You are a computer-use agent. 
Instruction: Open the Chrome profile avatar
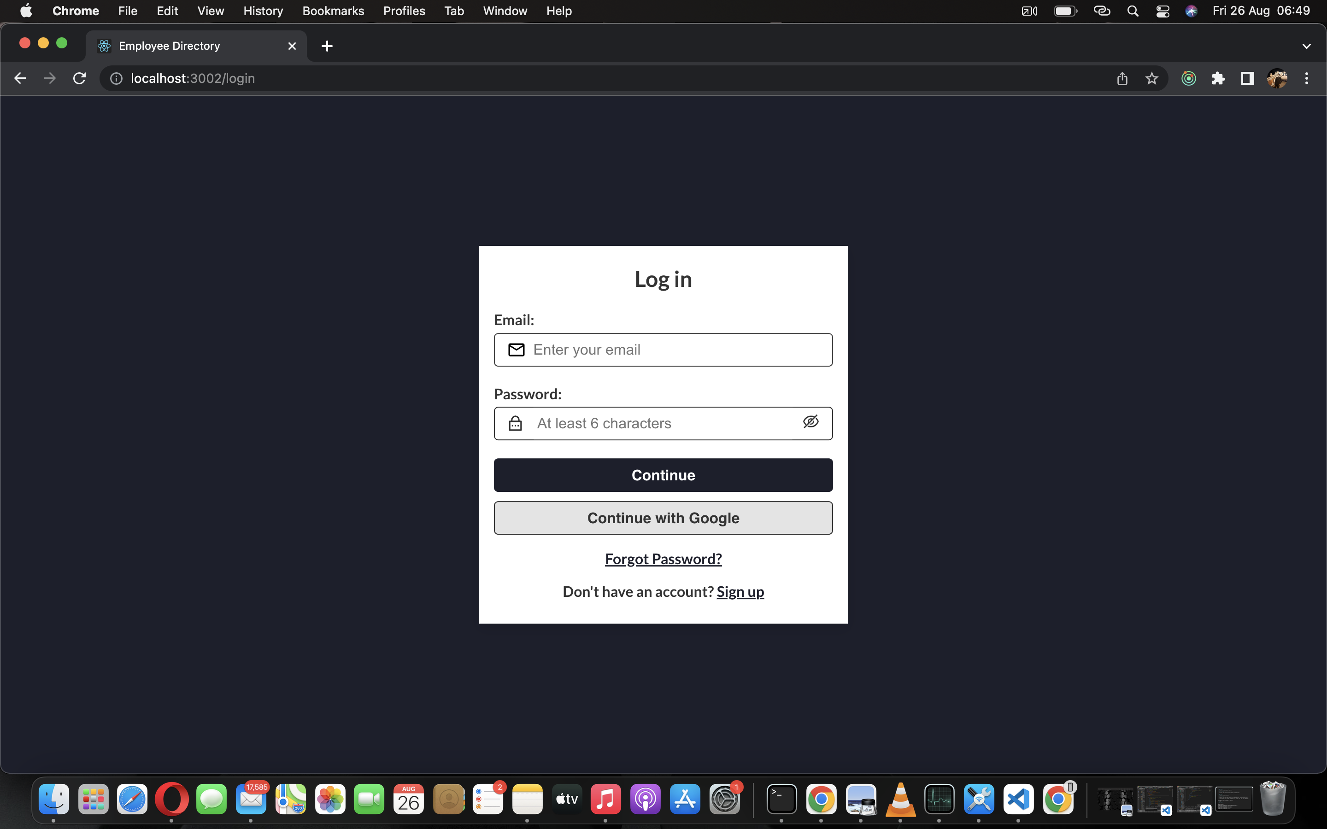click(x=1278, y=78)
